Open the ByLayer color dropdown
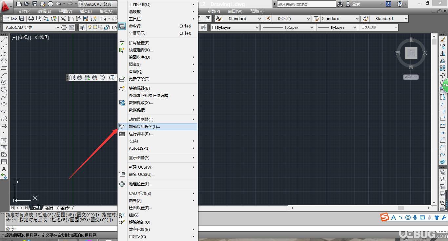The height and width of the screenshot is (241, 448). (x=235, y=28)
